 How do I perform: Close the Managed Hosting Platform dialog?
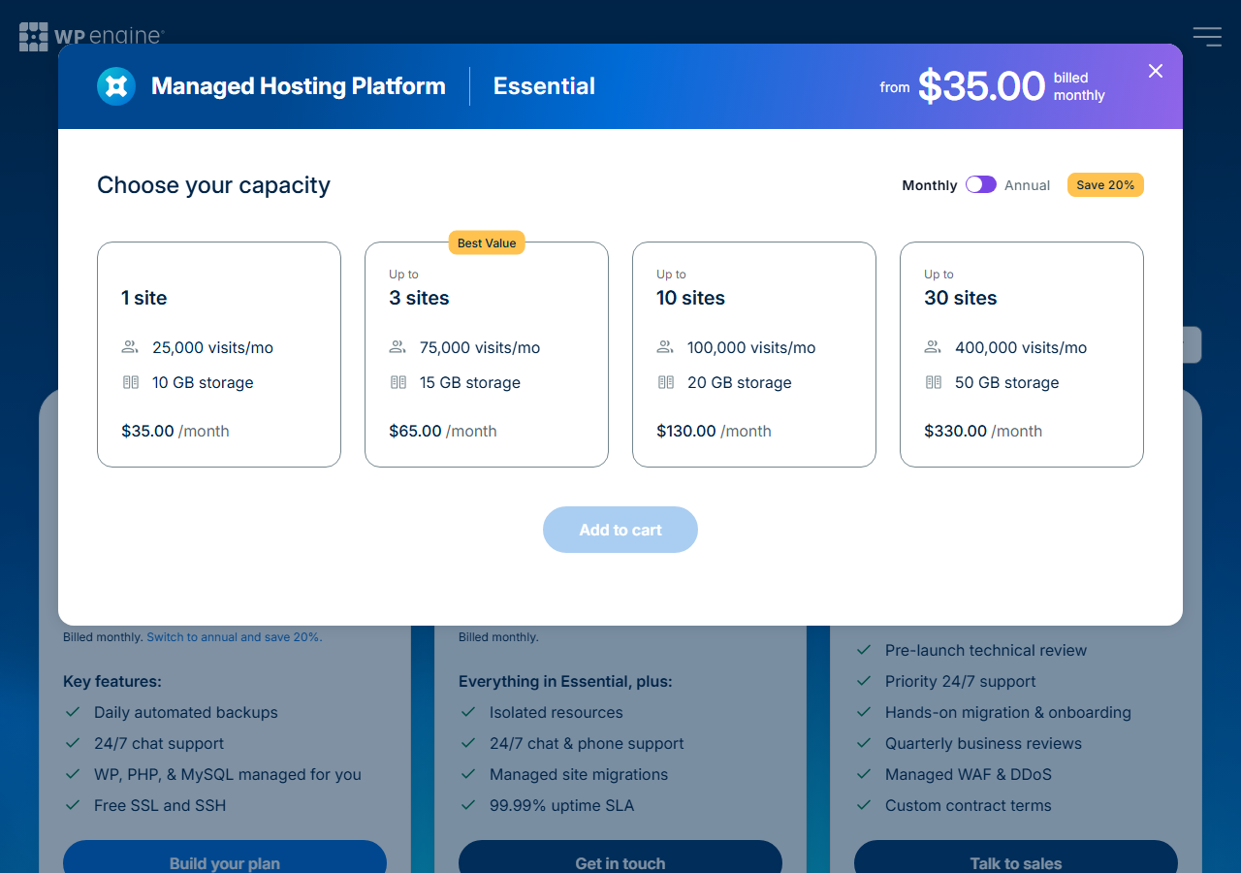(1156, 71)
